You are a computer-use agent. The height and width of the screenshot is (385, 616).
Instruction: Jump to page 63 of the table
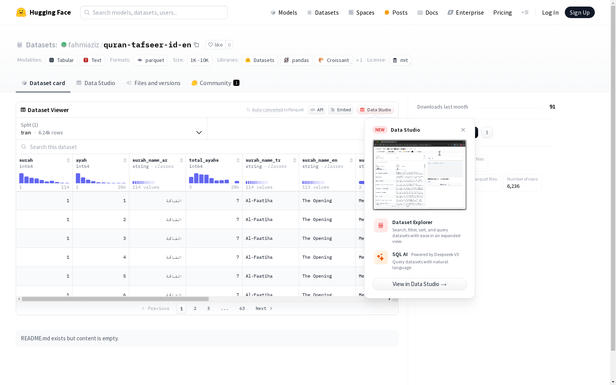pos(242,308)
